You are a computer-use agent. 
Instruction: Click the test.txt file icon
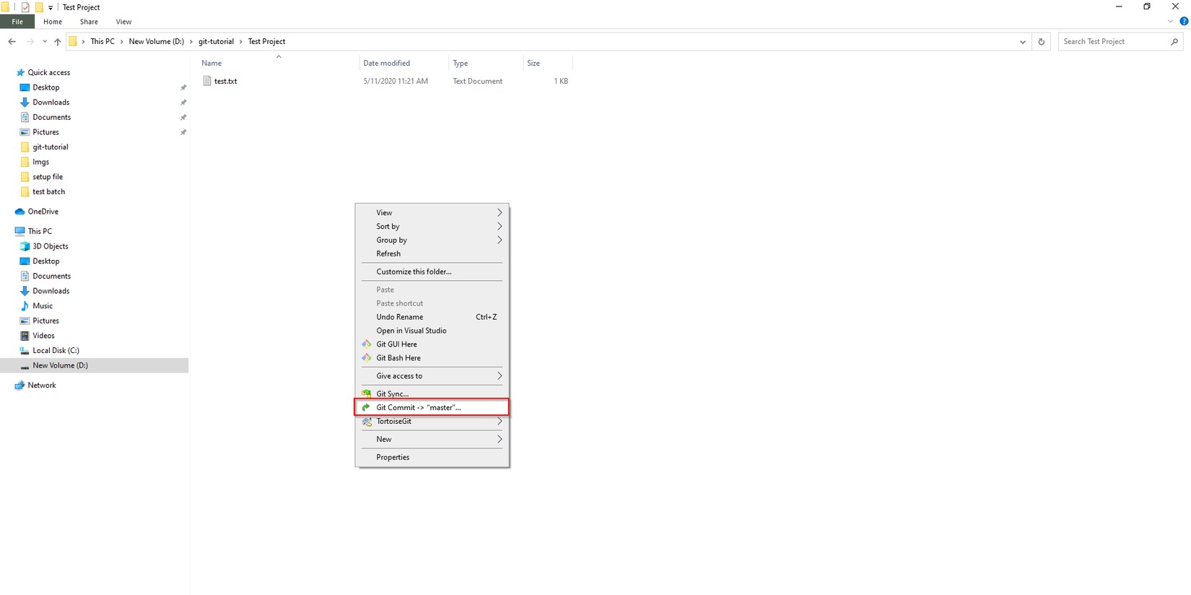[x=207, y=81]
